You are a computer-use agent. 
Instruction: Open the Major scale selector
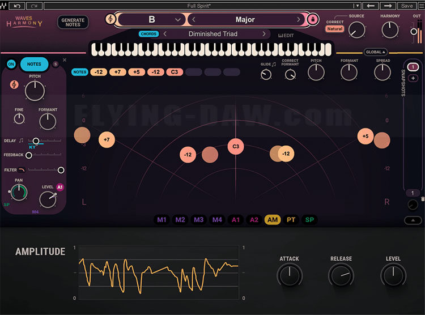(245, 19)
